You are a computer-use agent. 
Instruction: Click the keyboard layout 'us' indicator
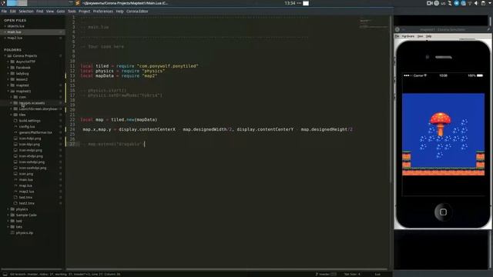pyautogui.click(x=443, y=3)
